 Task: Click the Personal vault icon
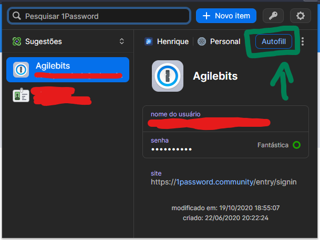(202, 41)
